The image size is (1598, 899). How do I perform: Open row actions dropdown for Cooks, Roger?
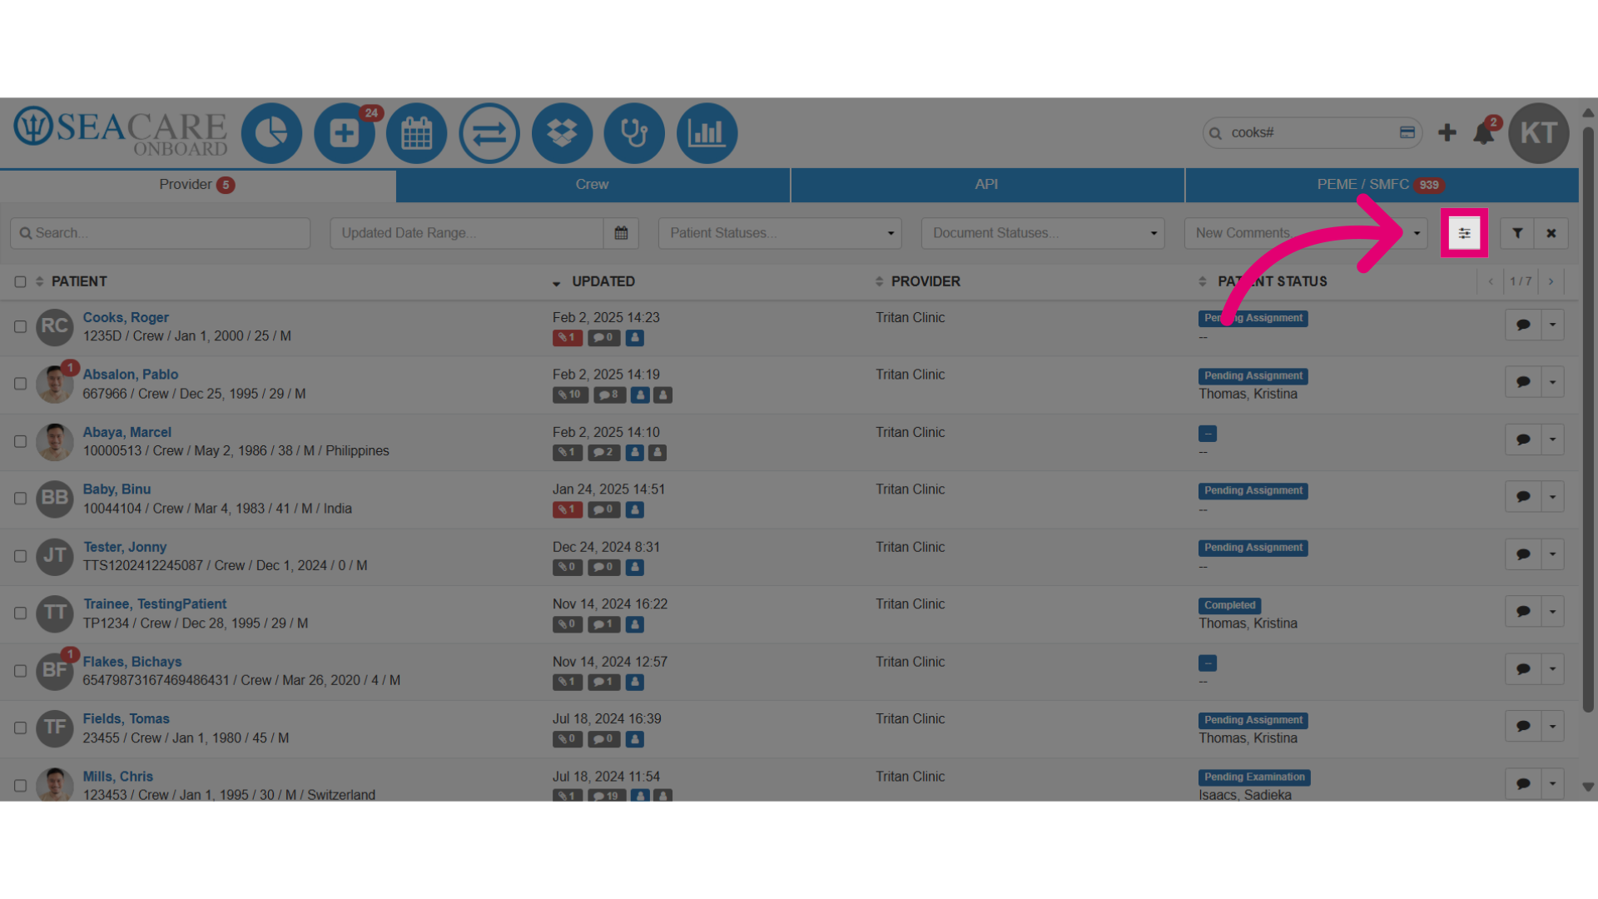[x=1553, y=325]
